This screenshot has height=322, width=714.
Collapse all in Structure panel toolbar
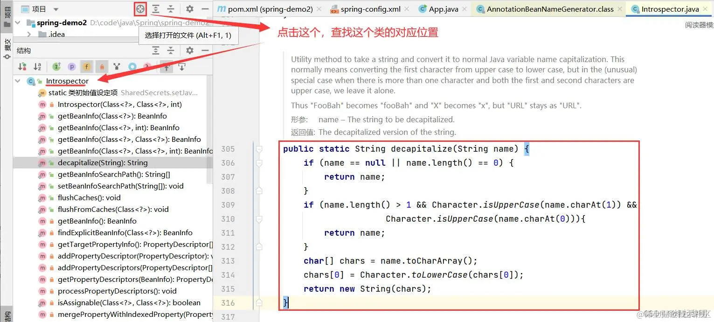click(171, 50)
